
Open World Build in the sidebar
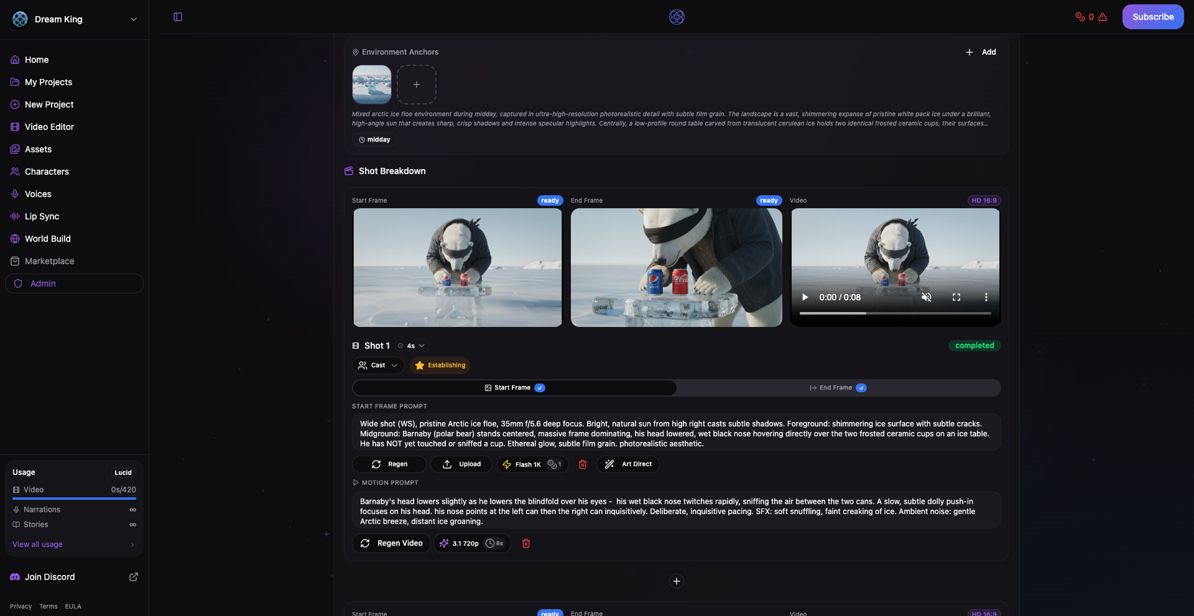click(47, 239)
